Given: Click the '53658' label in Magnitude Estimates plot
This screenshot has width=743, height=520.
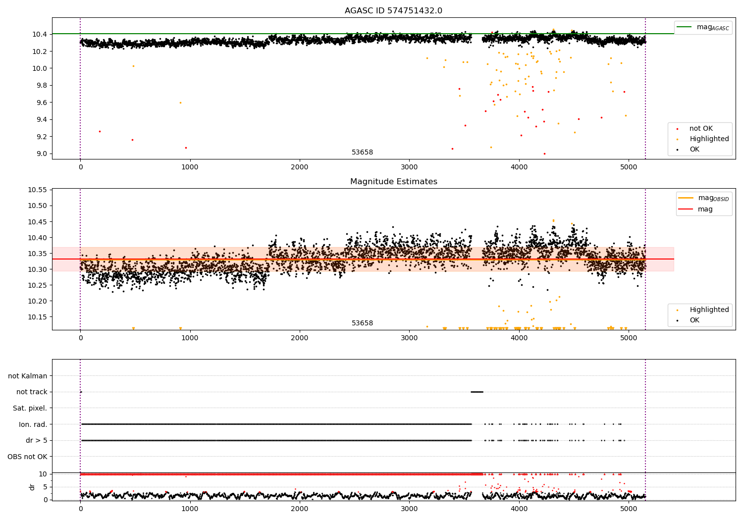Looking at the screenshot, I should click(x=362, y=323).
